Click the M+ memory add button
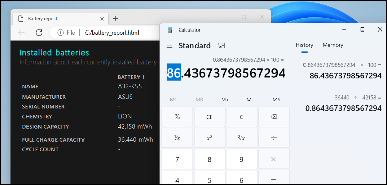This screenshot has width=387, height=185. (x=225, y=100)
